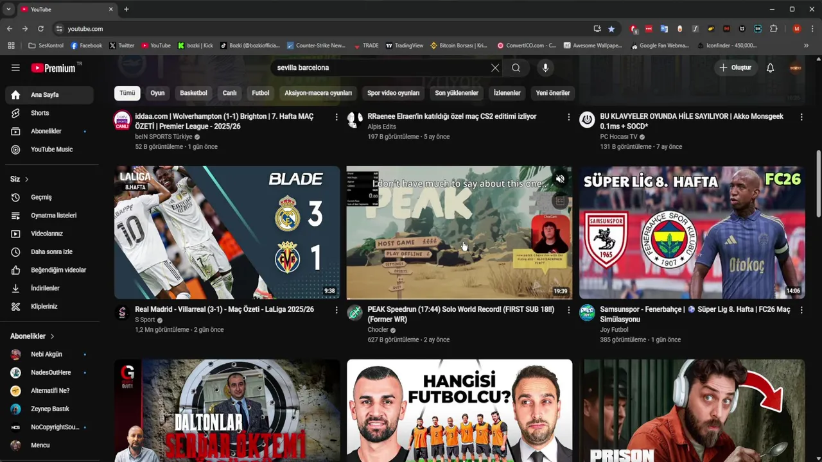This screenshot has width=822, height=462.
Task: Open Nebi Akgün channel in subscriptions
Action: [x=49, y=354]
